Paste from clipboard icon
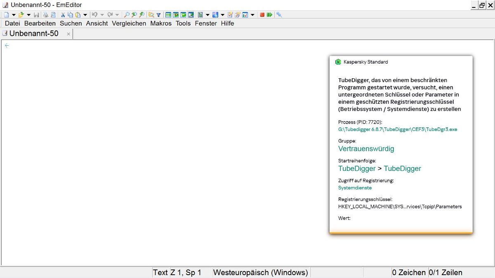 point(78,15)
